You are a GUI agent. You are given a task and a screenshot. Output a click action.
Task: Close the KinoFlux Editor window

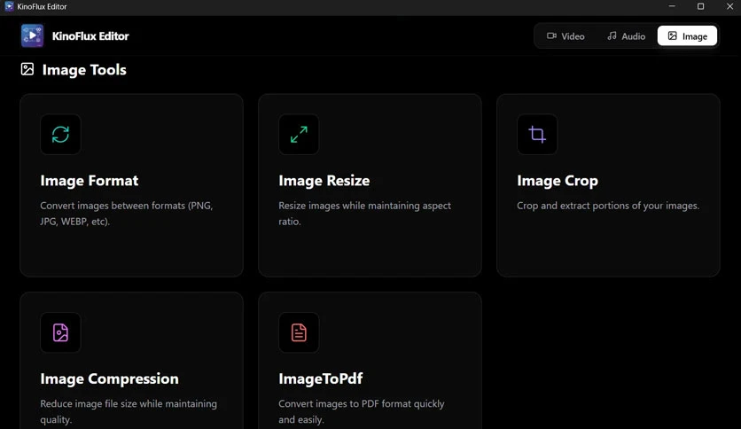coord(729,6)
